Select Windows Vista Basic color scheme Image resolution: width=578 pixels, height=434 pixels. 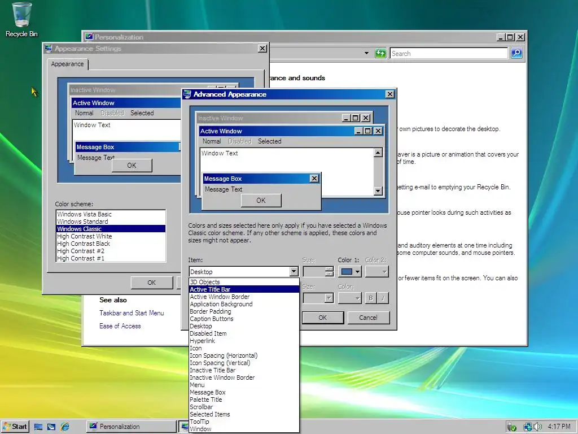pyautogui.click(x=111, y=214)
